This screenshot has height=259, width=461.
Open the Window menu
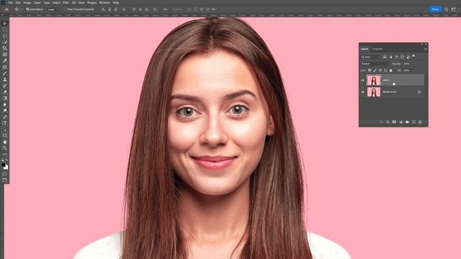(104, 3)
